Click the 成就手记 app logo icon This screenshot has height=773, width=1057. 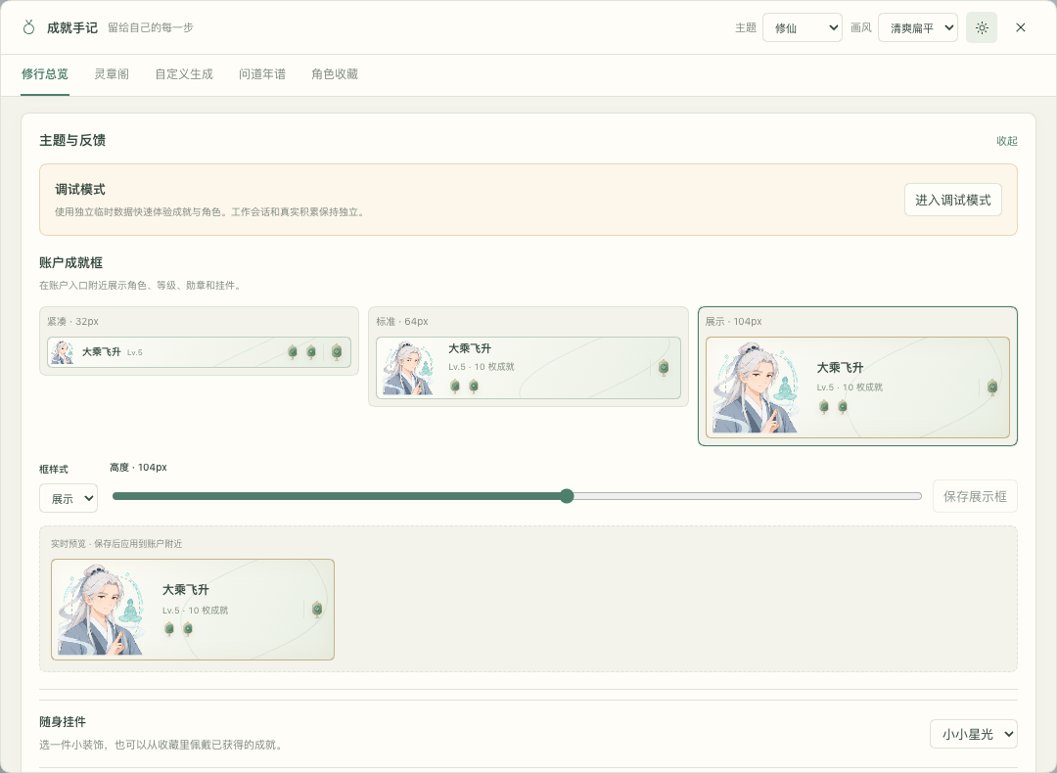coord(28,27)
